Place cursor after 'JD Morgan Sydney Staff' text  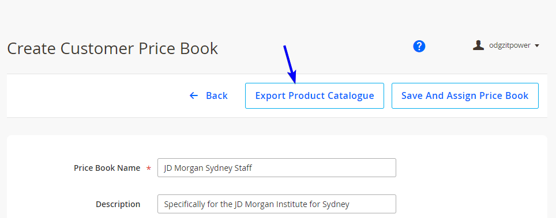(x=252, y=168)
